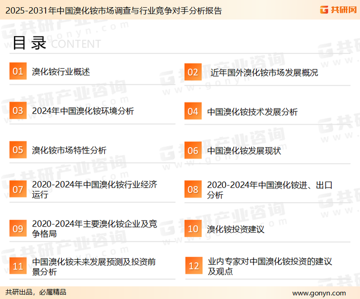Open chapter 2020-2024年中国溴化铵行业经济运行
This screenshot has width=360, height=299.
point(95,189)
